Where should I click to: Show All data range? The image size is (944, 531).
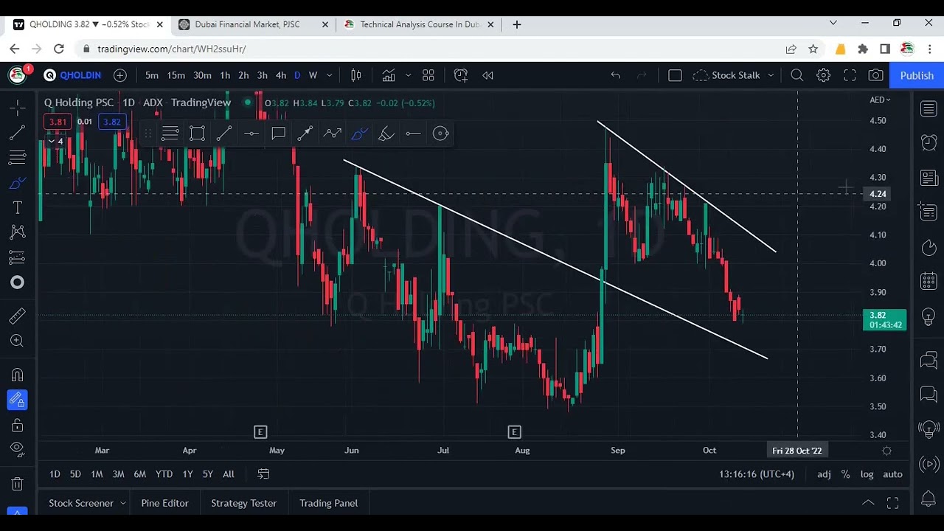(x=229, y=474)
